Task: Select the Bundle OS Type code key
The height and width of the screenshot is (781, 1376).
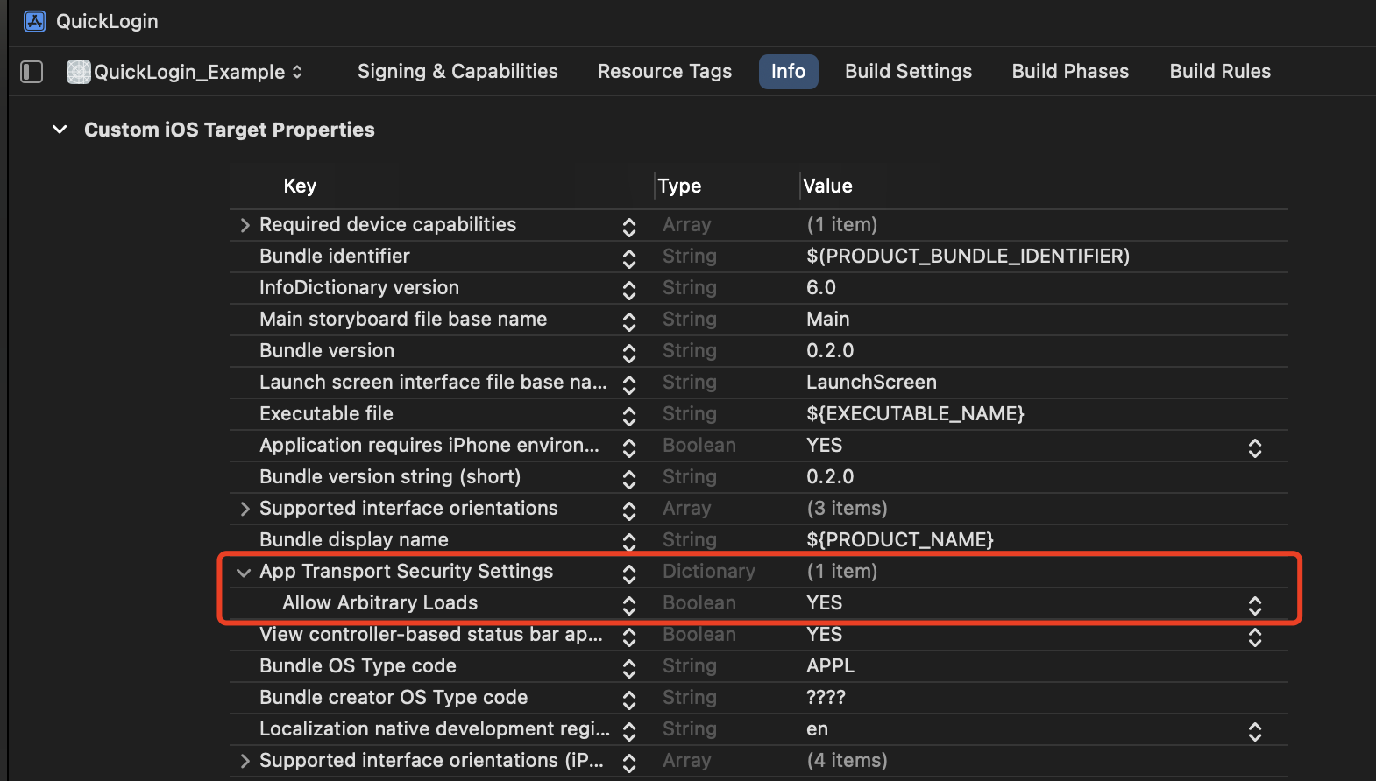Action: 358,665
